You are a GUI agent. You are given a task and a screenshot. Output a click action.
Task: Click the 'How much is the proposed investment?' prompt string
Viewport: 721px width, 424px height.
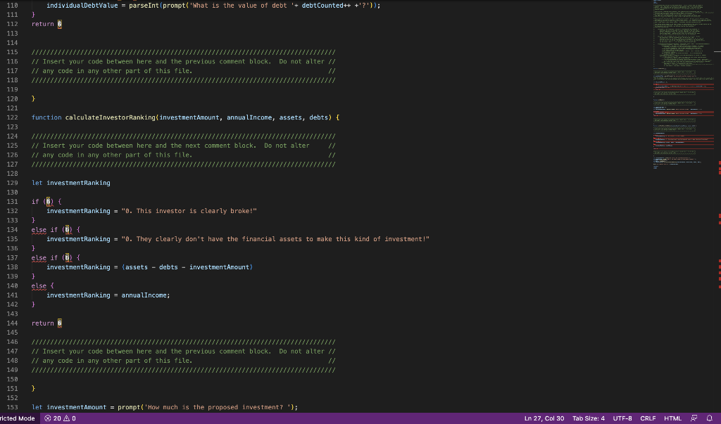[x=217, y=407]
